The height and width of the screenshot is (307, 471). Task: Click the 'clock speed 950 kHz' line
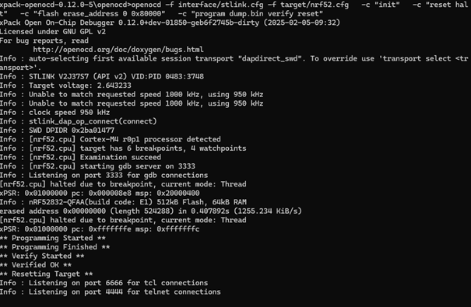tap(54, 113)
